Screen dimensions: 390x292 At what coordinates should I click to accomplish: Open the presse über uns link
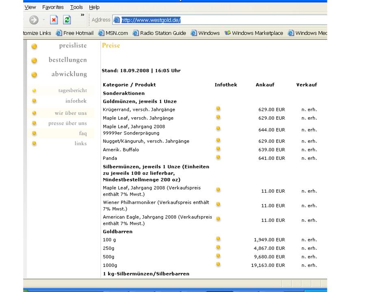pyautogui.click(x=67, y=123)
